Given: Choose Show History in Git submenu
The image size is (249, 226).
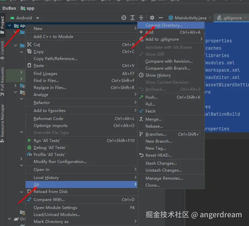Looking at the screenshot, I should (171, 75).
